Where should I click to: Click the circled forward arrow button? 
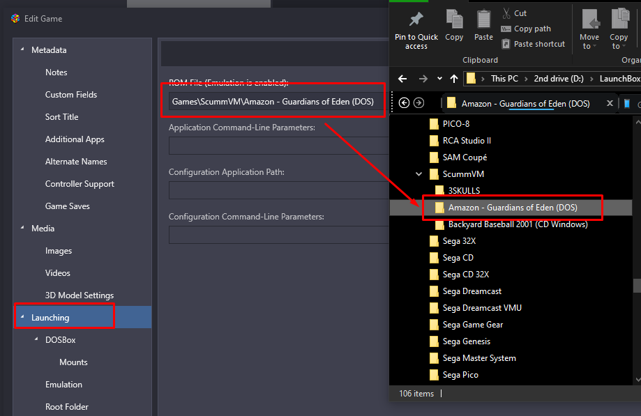tap(418, 103)
